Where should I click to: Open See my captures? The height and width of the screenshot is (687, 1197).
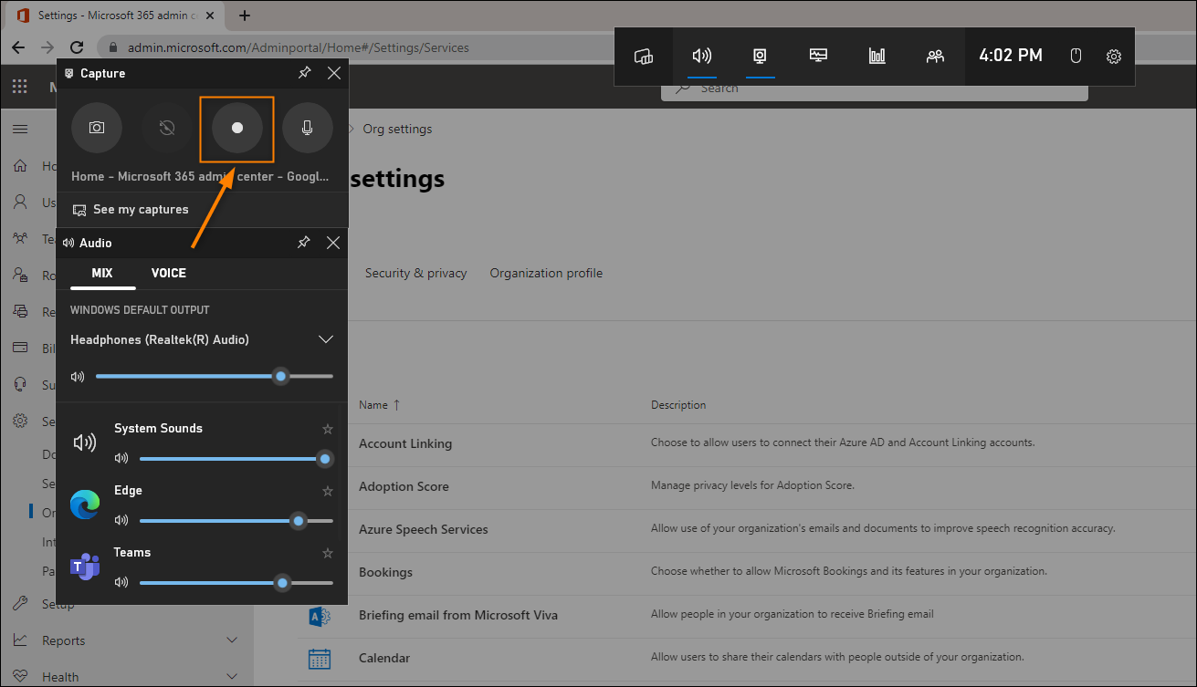click(x=131, y=209)
